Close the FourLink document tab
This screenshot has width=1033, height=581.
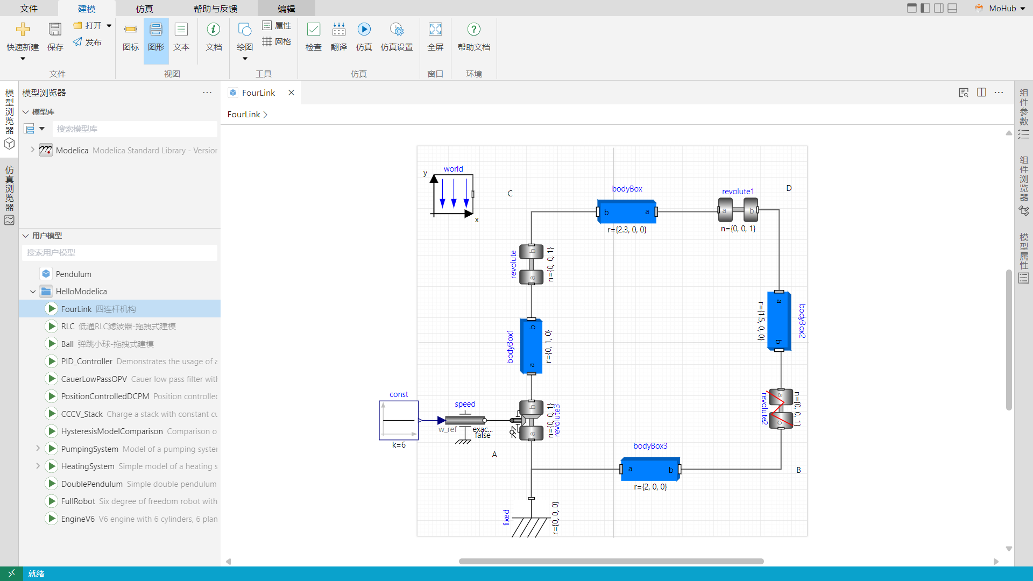(x=291, y=93)
